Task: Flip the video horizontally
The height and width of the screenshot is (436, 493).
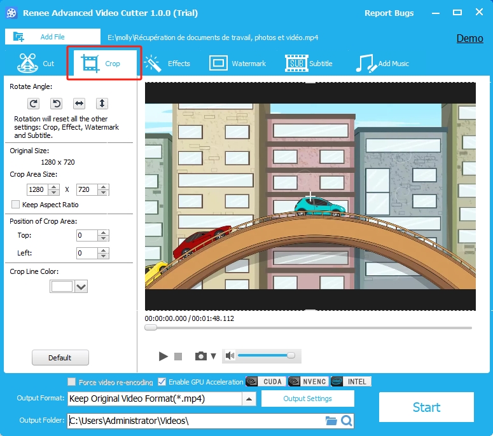Action: click(x=79, y=103)
